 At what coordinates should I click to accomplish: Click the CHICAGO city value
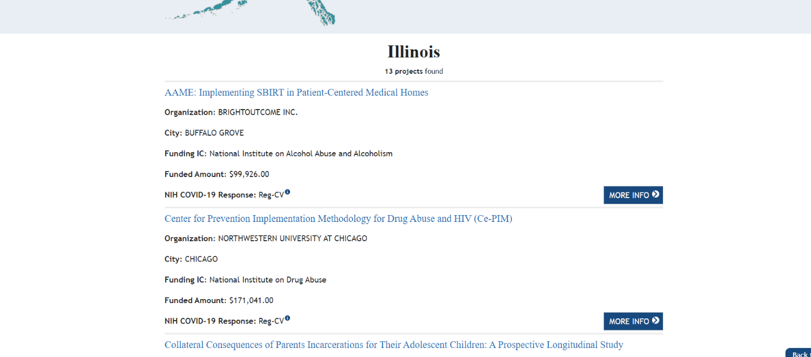point(201,259)
